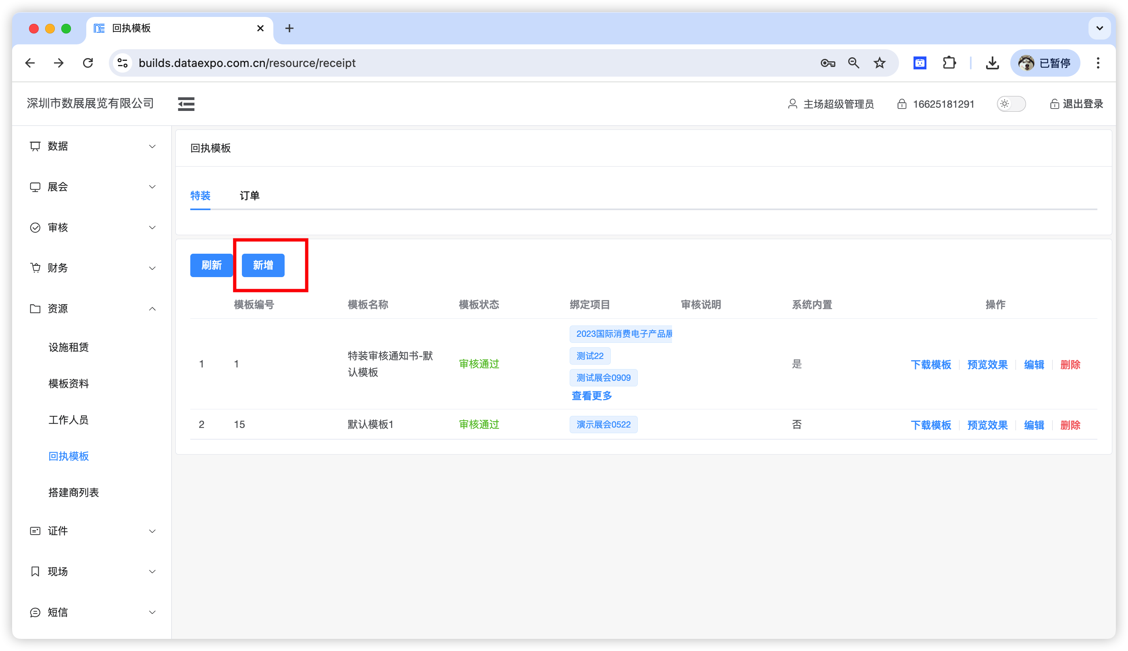
Task: Delete the 默认模板1 template row
Action: [x=1070, y=425]
